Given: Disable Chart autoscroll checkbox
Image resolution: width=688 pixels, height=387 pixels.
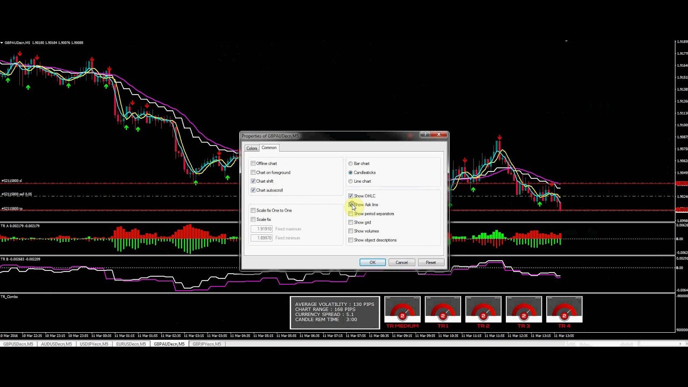Looking at the screenshot, I should point(253,190).
